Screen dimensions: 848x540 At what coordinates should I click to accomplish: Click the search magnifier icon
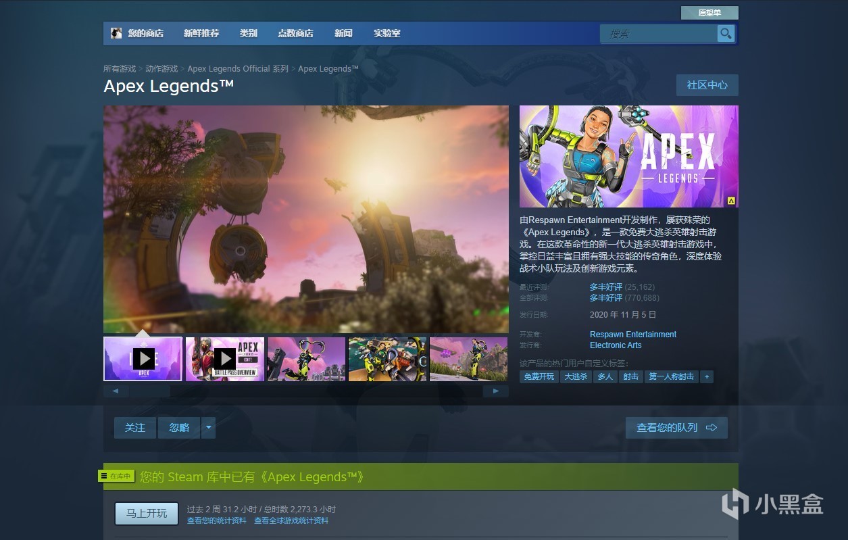pyautogui.click(x=726, y=33)
